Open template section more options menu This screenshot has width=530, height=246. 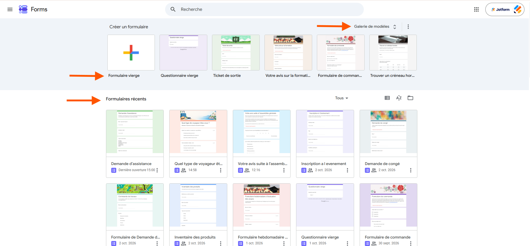(408, 27)
